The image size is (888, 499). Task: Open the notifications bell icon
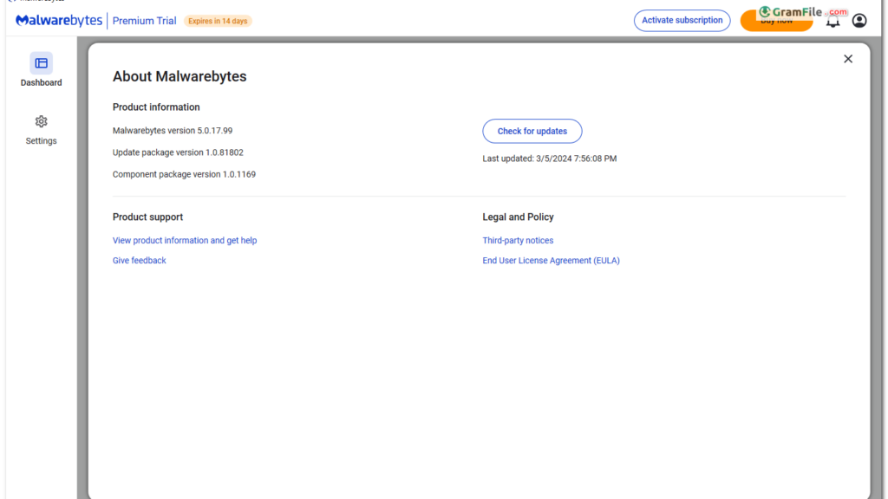tap(832, 22)
